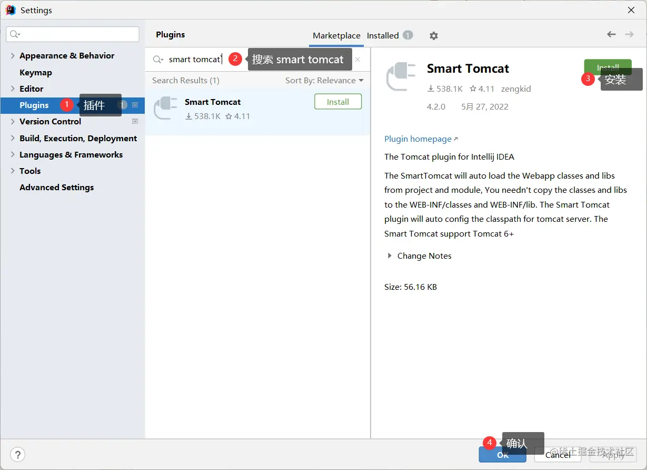Viewport: 647px width, 470px height.
Task: Switch to the Installed tab
Action: click(390, 35)
